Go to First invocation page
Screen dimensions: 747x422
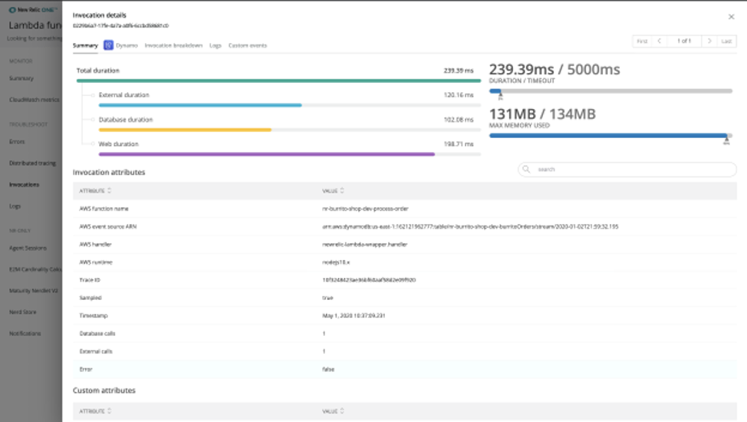tap(642, 41)
